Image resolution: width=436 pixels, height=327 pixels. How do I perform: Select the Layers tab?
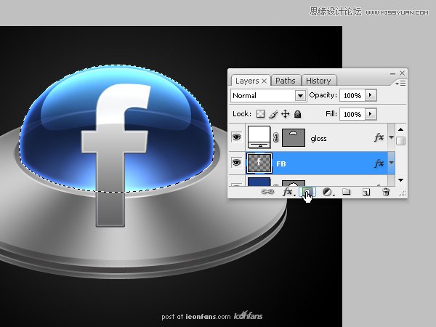tap(247, 81)
